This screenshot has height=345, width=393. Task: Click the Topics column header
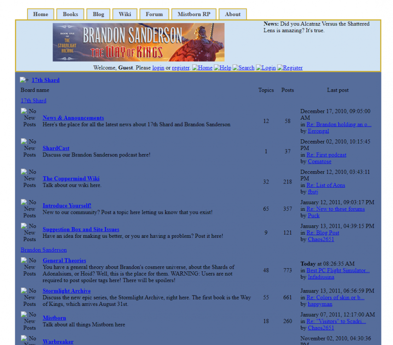(266, 90)
